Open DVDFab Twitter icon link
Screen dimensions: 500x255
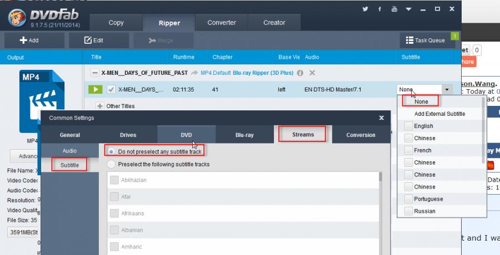[x=366, y=9]
